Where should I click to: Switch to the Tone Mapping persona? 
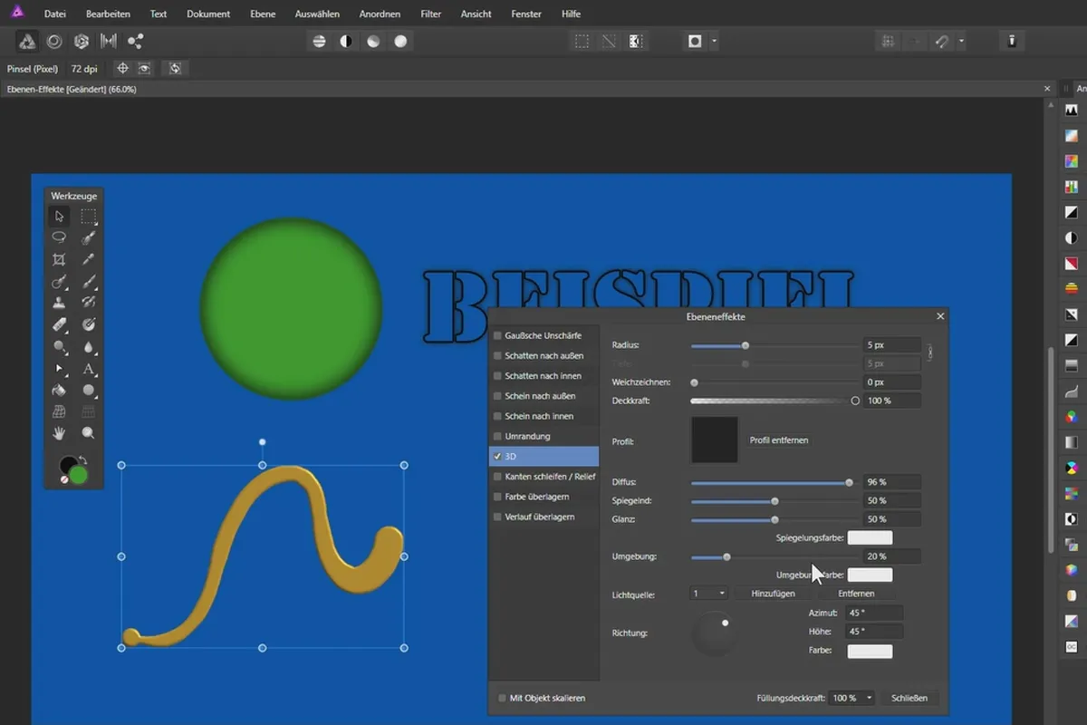[109, 41]
